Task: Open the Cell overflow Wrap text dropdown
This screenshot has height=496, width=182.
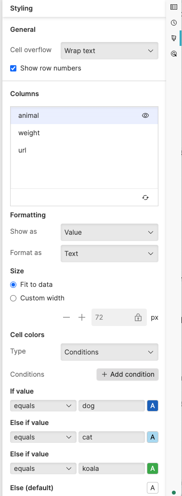Action: [x=109, y=51]
